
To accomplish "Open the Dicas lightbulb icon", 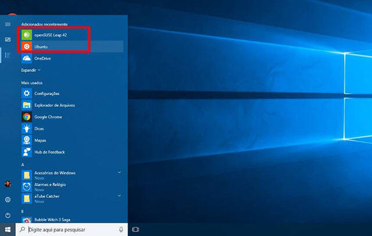I will click(x=27, y=129).
